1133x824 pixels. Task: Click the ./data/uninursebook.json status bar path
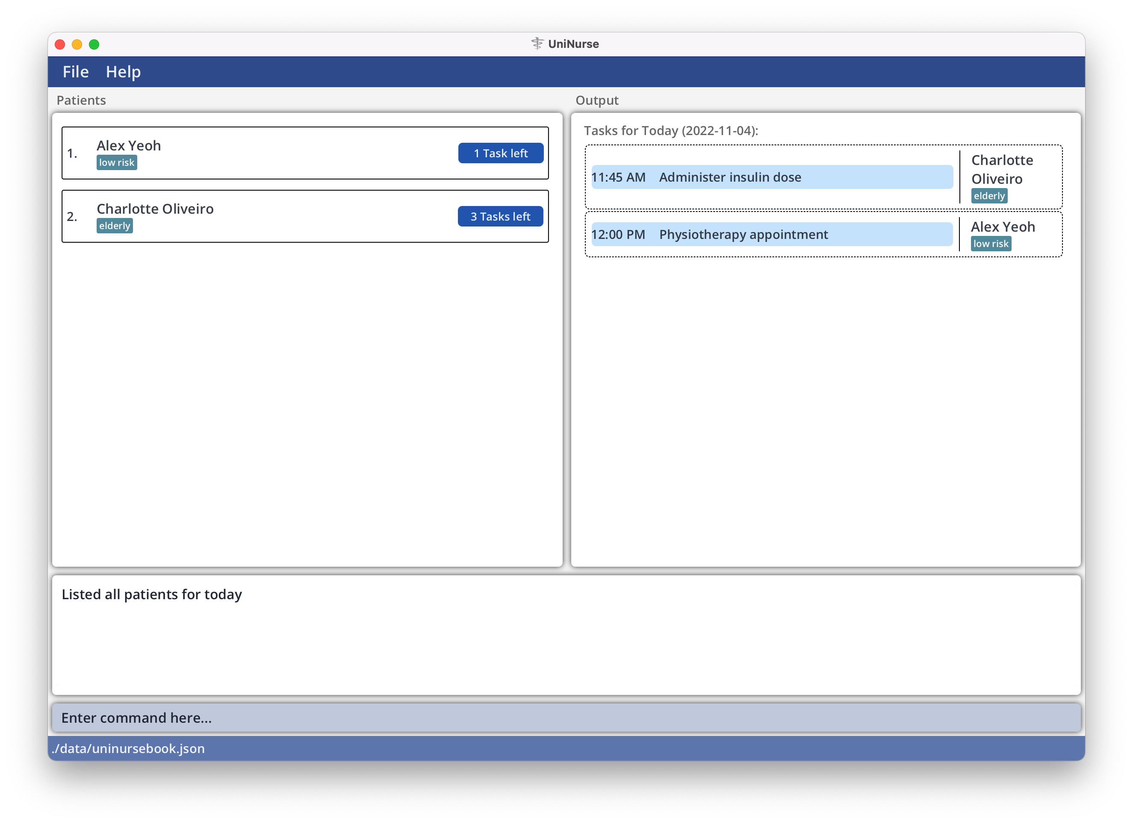click(128, 749)
